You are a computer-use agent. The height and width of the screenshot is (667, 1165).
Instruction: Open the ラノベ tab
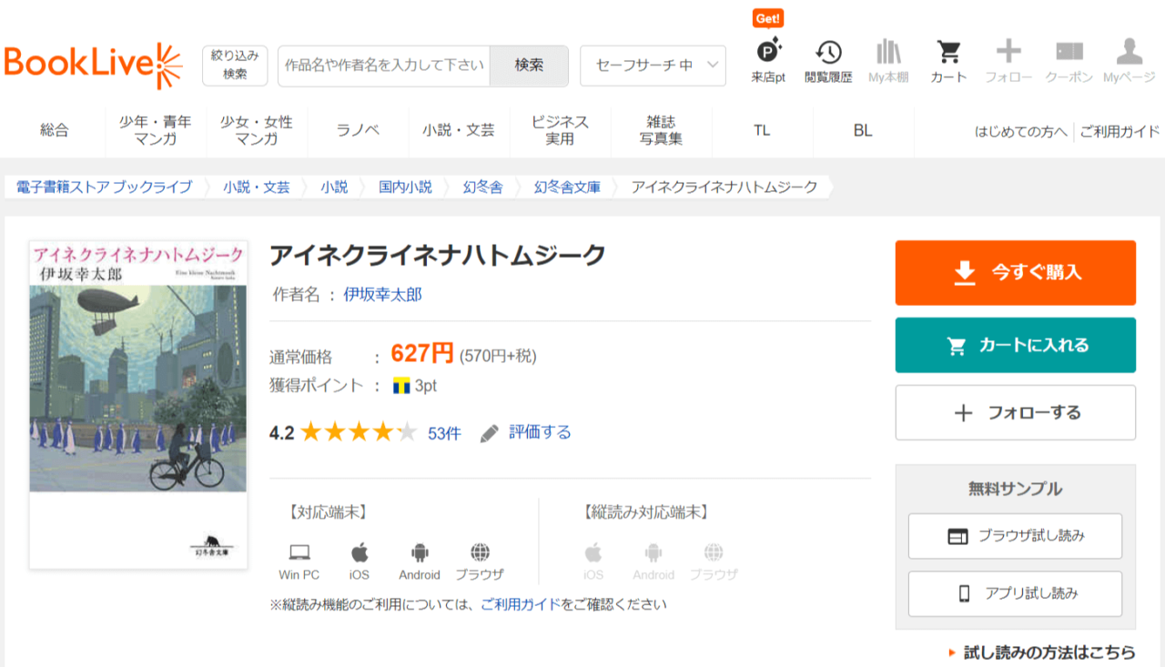click(x=358, y=130)
